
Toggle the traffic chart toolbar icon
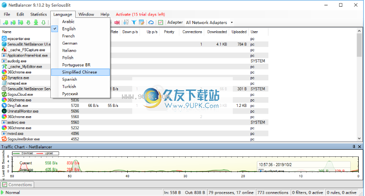pyautogui.click(x=161, y=22)
